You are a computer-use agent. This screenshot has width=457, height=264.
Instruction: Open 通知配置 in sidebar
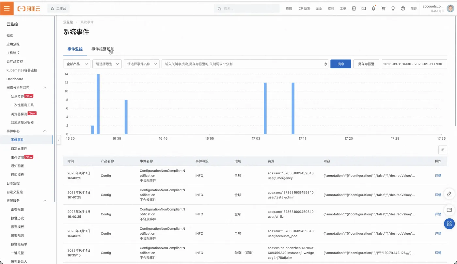[x=17, y=166]
